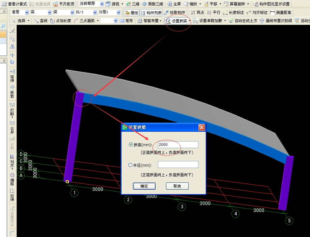Select 对齐标注 aligned dimension tool
The height and width of the screenshot is (237, 310).
click(257, 13)
